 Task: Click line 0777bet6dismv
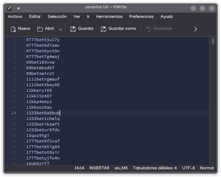point(43,45)
